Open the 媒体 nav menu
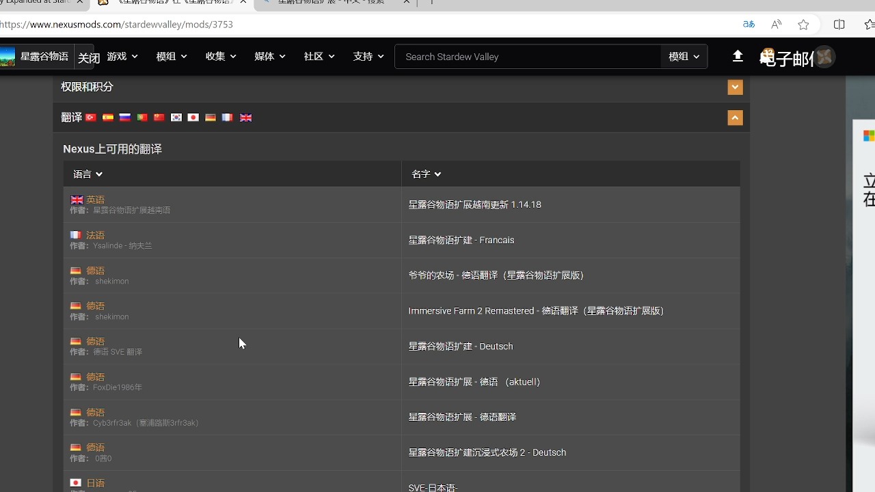The width and height of the screenshot is (875, 492). tap(270, 57)
